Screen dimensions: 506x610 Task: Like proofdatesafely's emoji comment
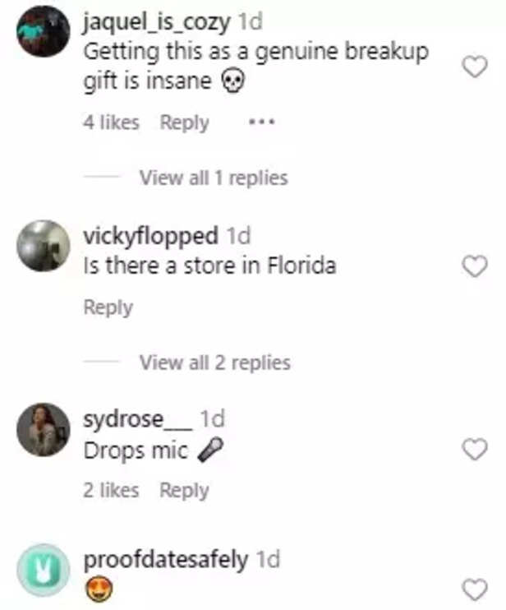pos(475,589)
